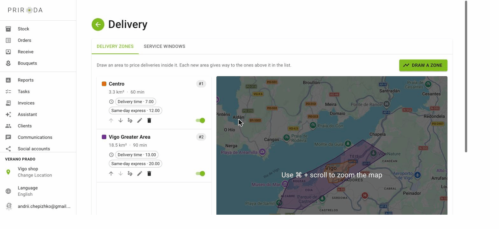Delete the Centro zone
499x229 pixels.
click(x=149, y=121)
